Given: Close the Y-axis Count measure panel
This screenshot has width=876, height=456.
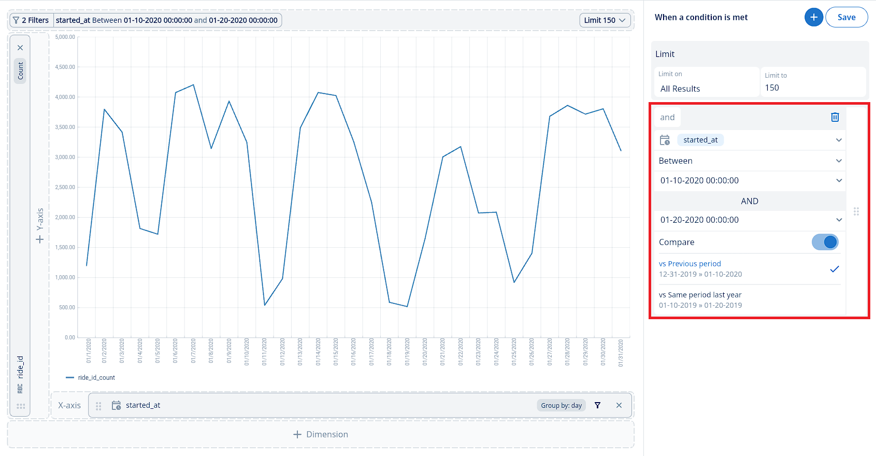Looking at the screenshot, I should pos(20,48).
